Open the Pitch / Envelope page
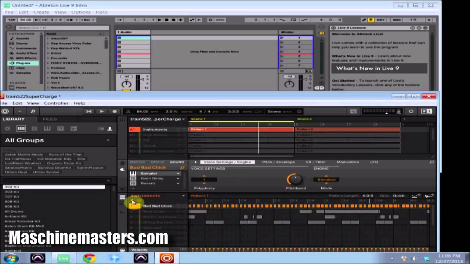470x264 pixels. 278,162
